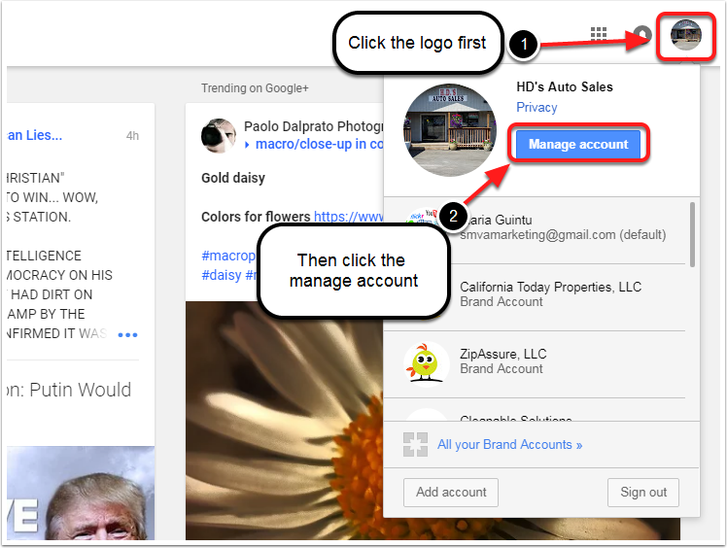Click the #macrop hashtag
Image resolution: width=727 pixels, height=548 pixels.
[x=228, y=256]
